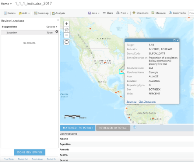Click the Type column header
Viewport: 194px width, 162px height.
(50, 33)
